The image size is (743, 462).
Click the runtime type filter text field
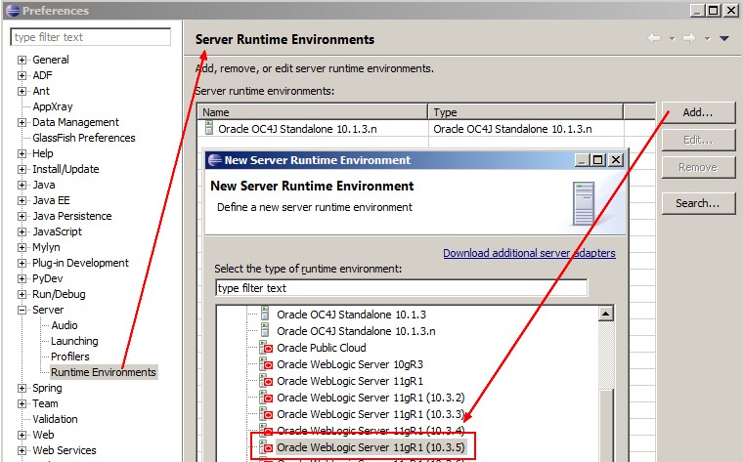point(401,288)
